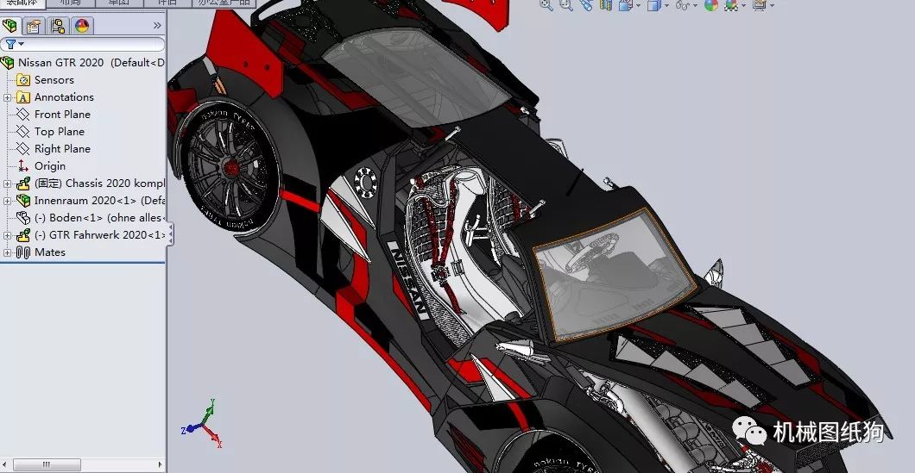The height and width of the screenshot is (473, 915).
Task: Click the panel collapse handle beside tree
Action: pyautogui.click(x=170, y=234)
